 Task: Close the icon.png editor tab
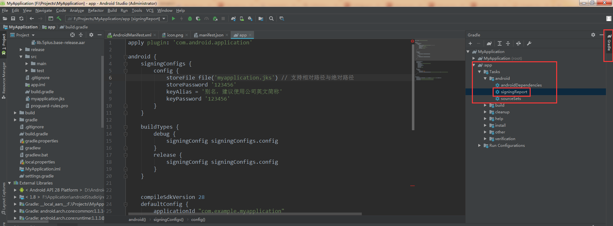tap(187, 35)
